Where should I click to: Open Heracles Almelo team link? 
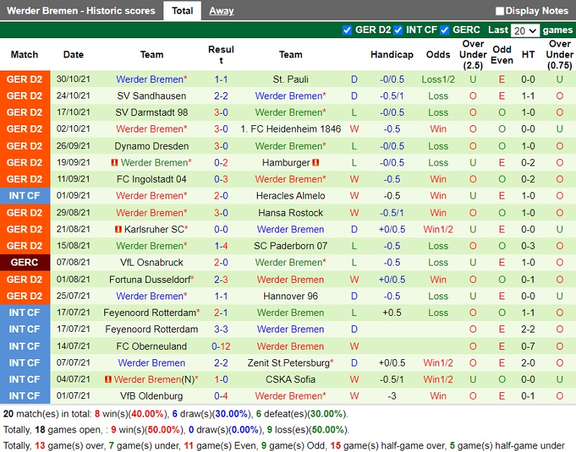click(291, 196)
